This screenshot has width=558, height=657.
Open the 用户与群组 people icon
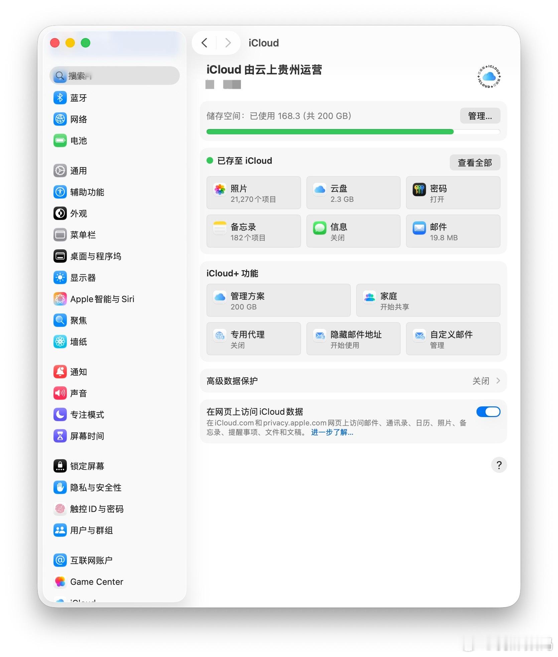(x=60, y=530)
